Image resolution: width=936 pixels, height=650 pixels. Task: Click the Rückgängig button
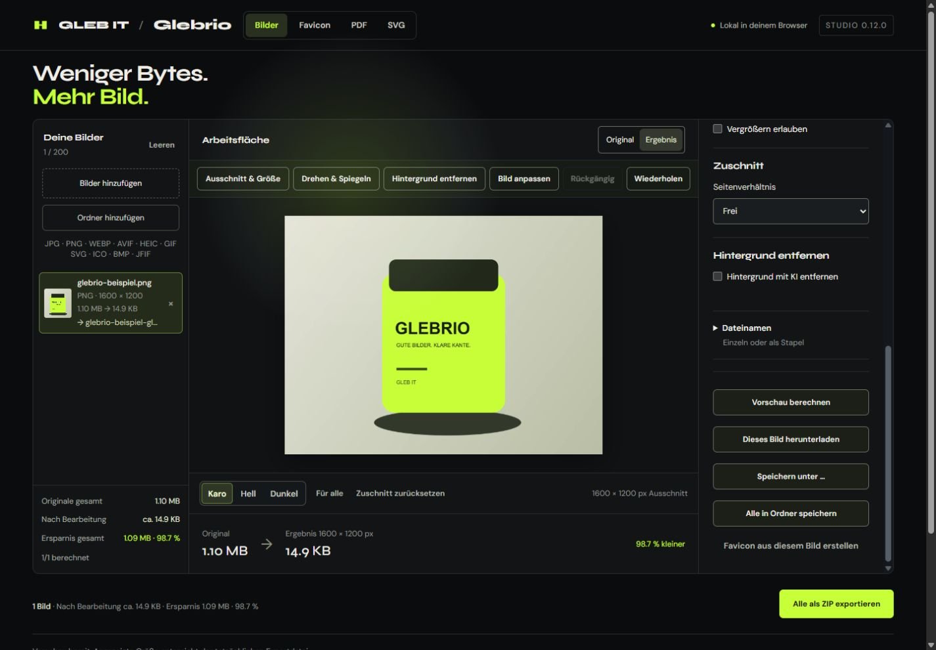(x=592, y=179)
